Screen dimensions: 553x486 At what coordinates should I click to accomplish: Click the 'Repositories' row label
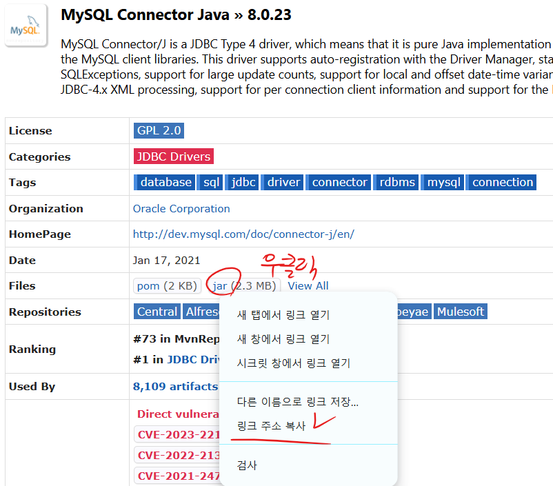pyautogui.click(x=45, y=312)
